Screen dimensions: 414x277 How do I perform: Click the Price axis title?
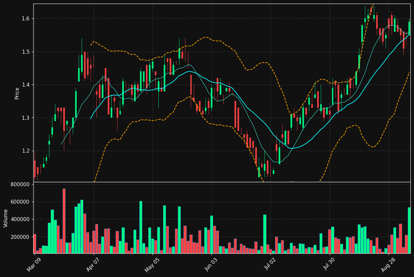point(17,93)
